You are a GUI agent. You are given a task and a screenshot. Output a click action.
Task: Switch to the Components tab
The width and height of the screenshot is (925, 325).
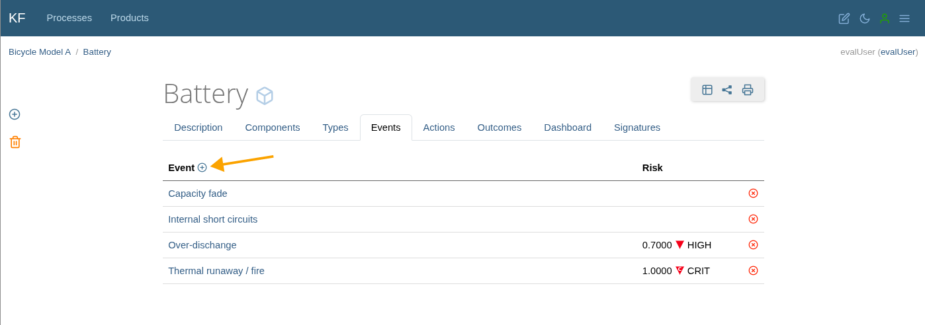click(272, 127)
